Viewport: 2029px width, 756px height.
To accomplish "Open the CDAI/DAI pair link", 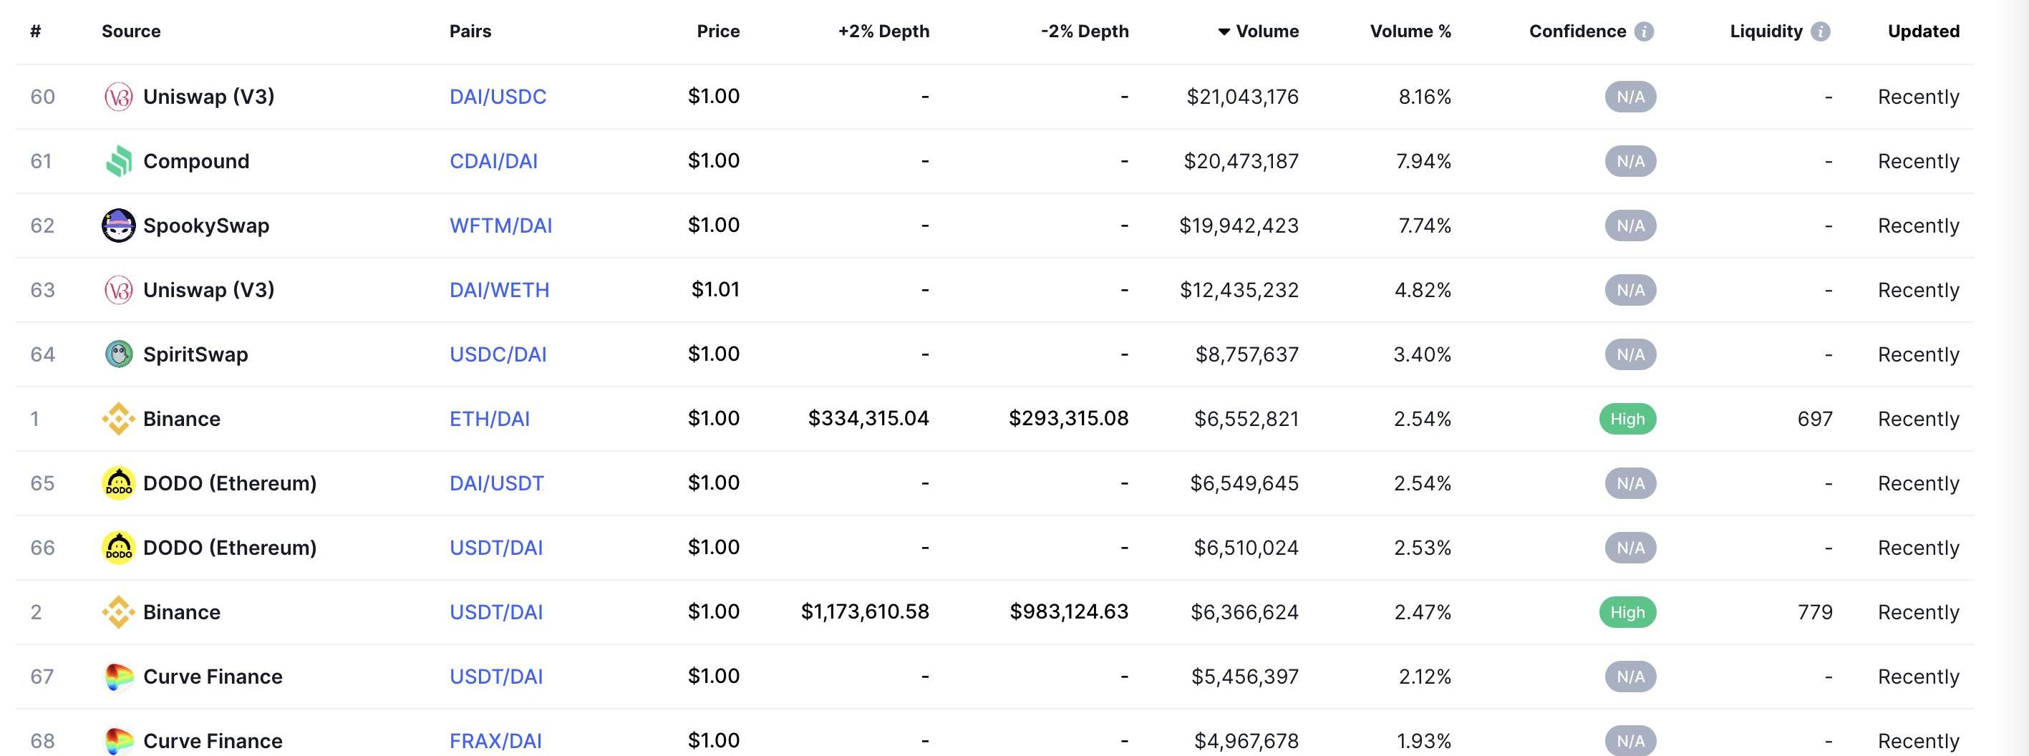I will click(x=494, y=162).
